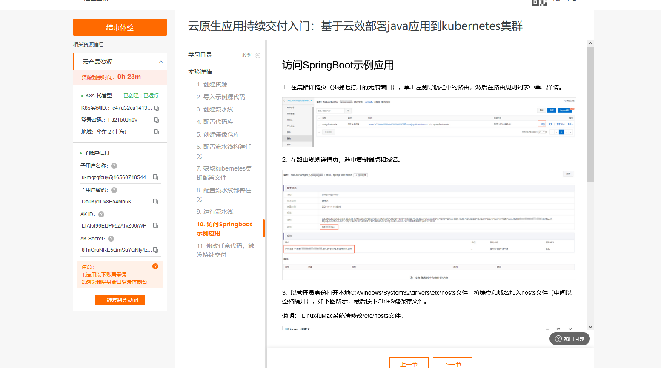Show help for 子用户名称
Image resolution: width=661 pixels, height=368 pixels.
point(114,166)
